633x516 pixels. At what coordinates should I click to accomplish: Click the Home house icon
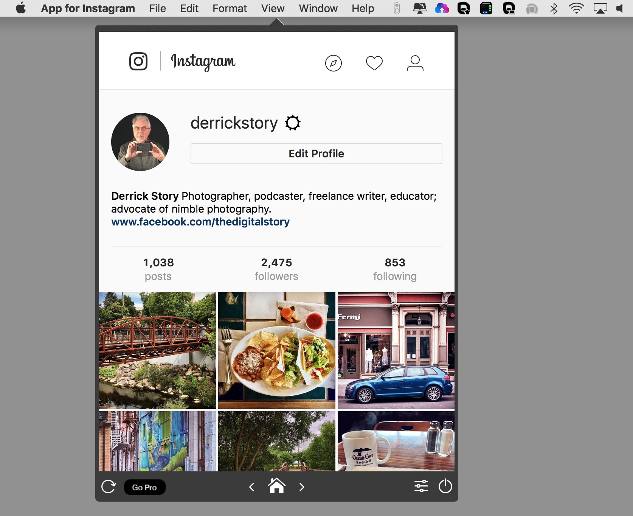click(x=277, y=486)
